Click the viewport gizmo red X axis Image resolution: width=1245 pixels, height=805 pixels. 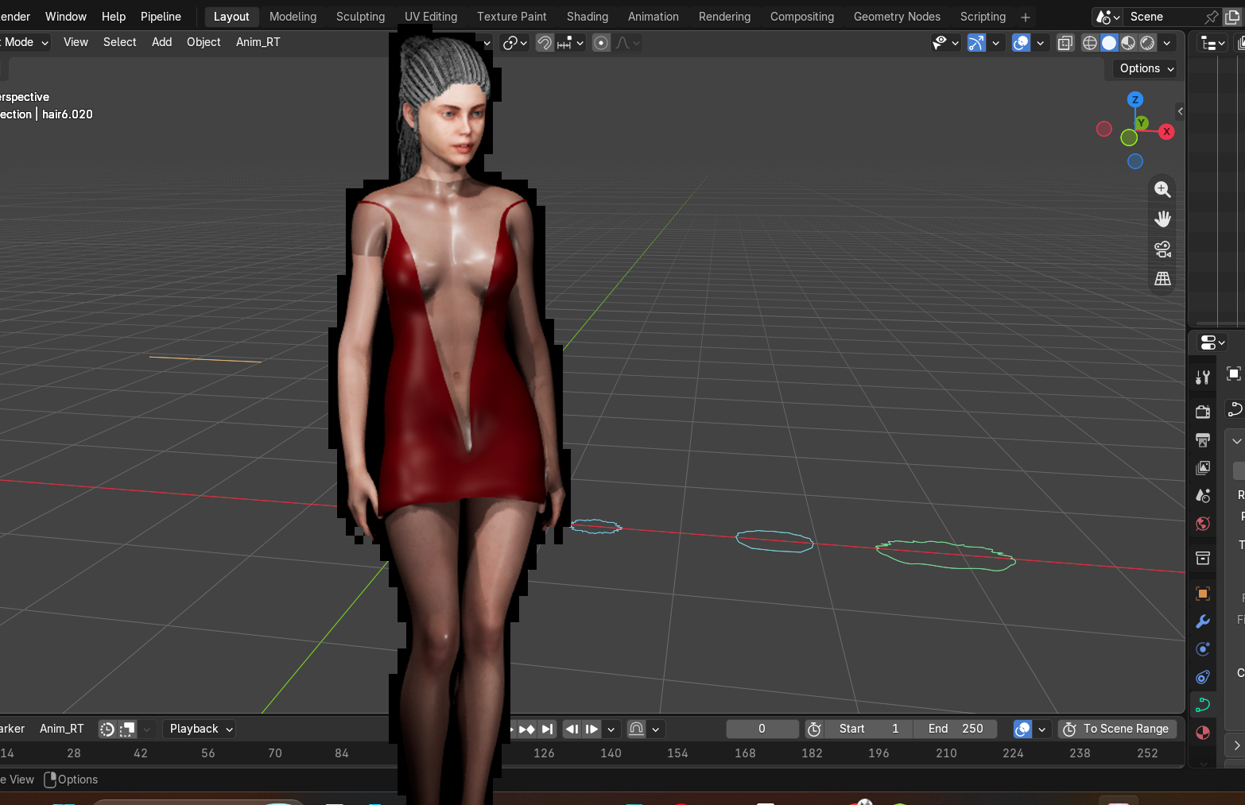1166,132
